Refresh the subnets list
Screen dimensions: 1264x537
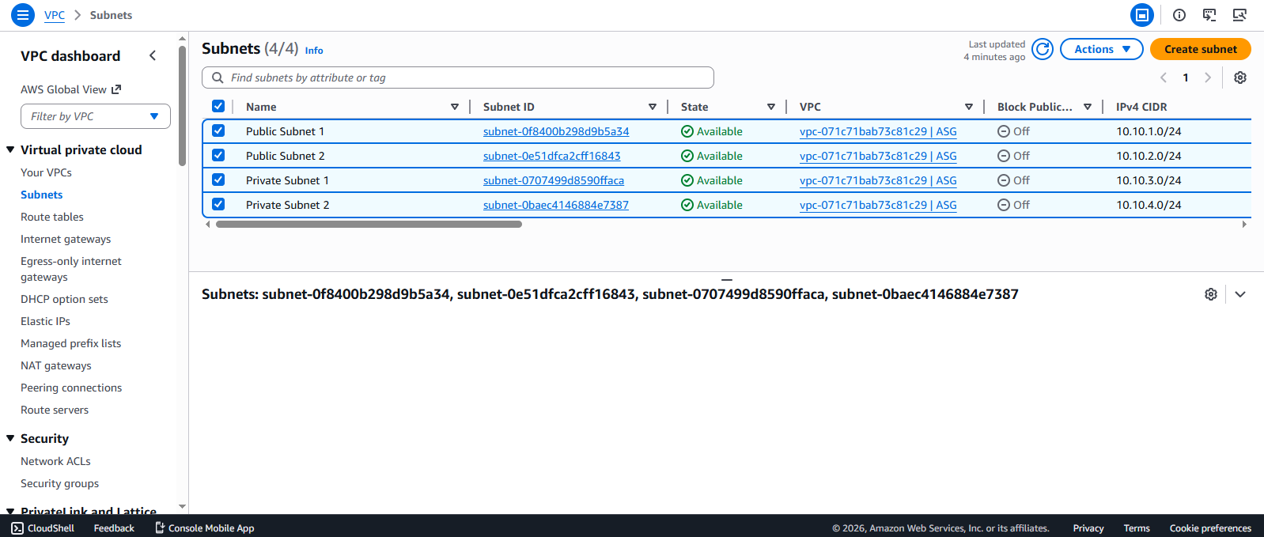[1043, 49]
